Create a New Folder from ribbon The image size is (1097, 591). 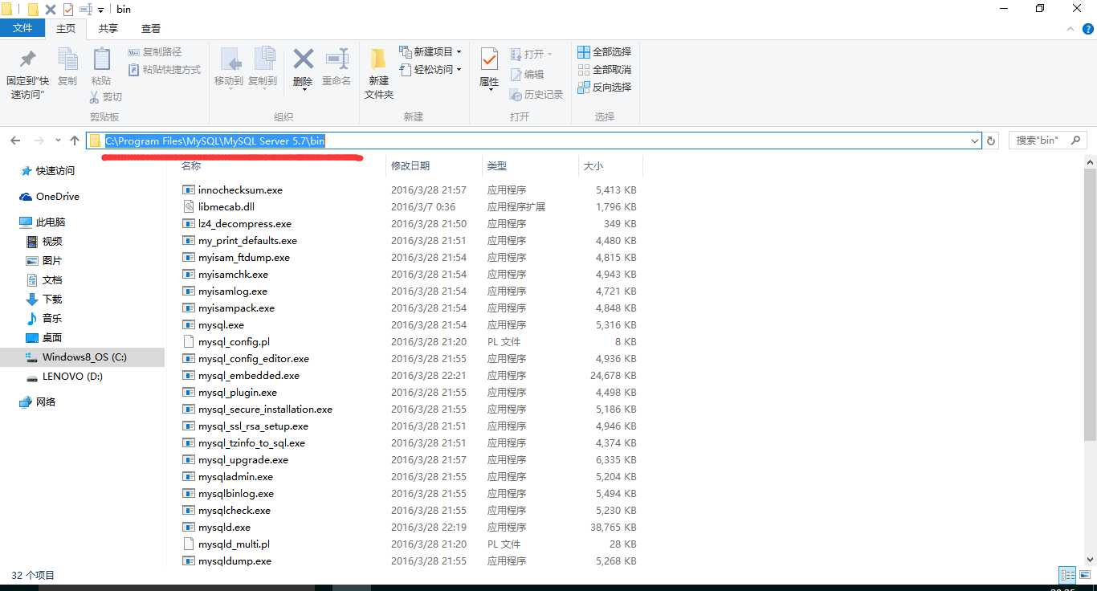tap(379, 73)
